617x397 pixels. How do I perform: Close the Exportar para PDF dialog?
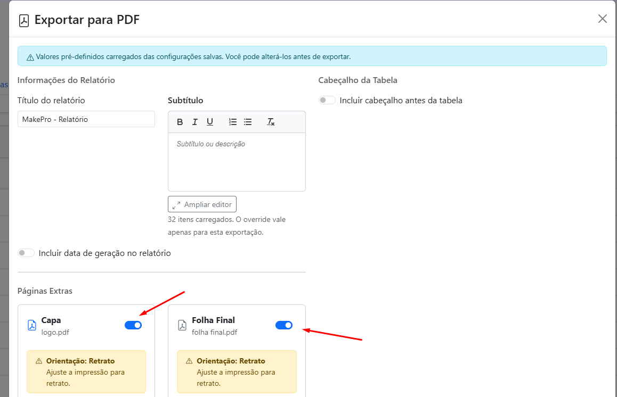pos(603,19)
